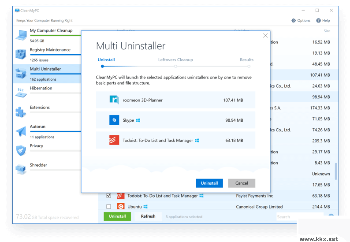This screenshot has width=350, height=242.
Task: Open Registry Maintenance sidebar section
Action: click(47, 55)
